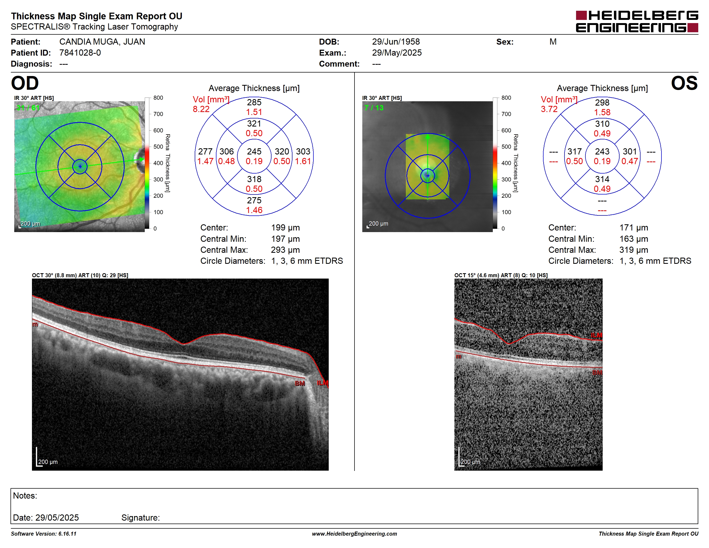Click the Date: 29/05/2025 text

pos(46,518)
